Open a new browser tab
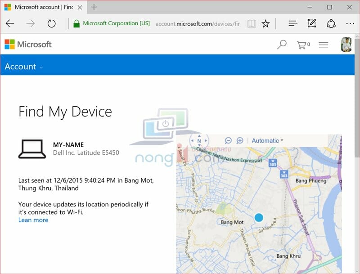Screen dimensions: 360x274 point(94,7)
